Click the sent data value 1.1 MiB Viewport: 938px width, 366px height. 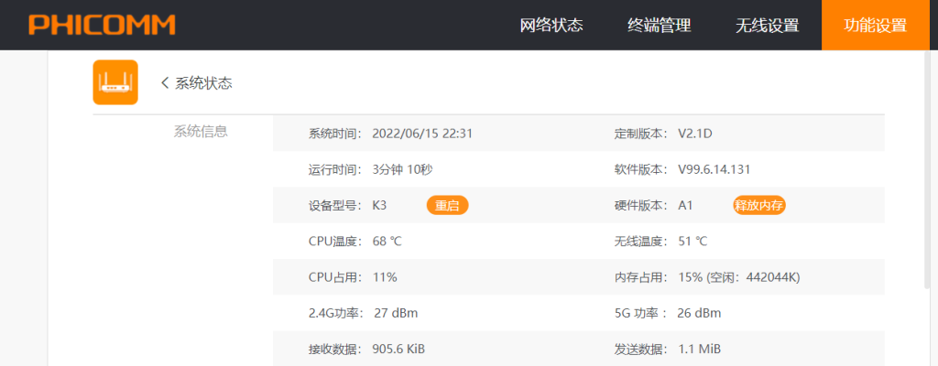coord(700,349)
